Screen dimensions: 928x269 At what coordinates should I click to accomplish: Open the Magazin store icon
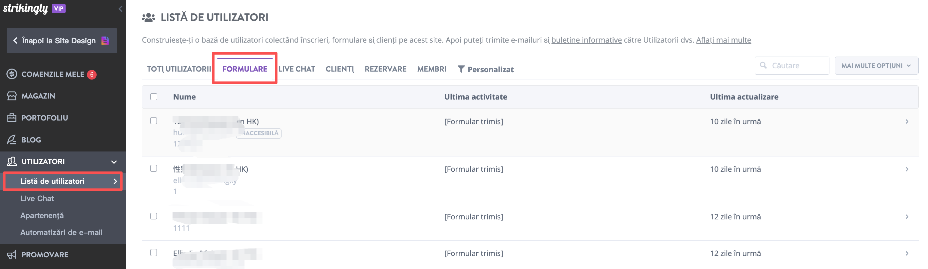pyautogui.click(x=12, y=96)
